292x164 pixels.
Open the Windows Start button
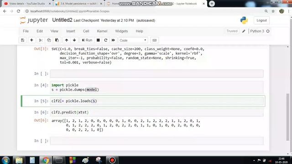[x=6, y=160]
